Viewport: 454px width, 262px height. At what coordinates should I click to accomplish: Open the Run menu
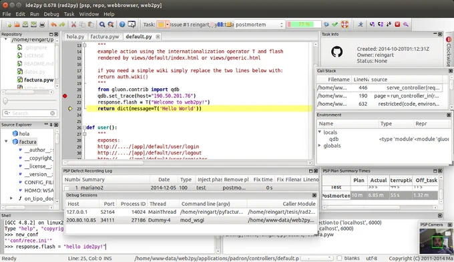[35, 14]
